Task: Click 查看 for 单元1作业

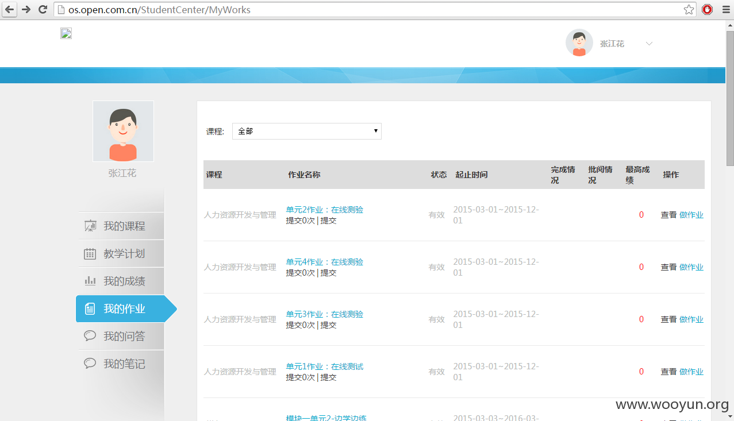Action: (668, 372)
